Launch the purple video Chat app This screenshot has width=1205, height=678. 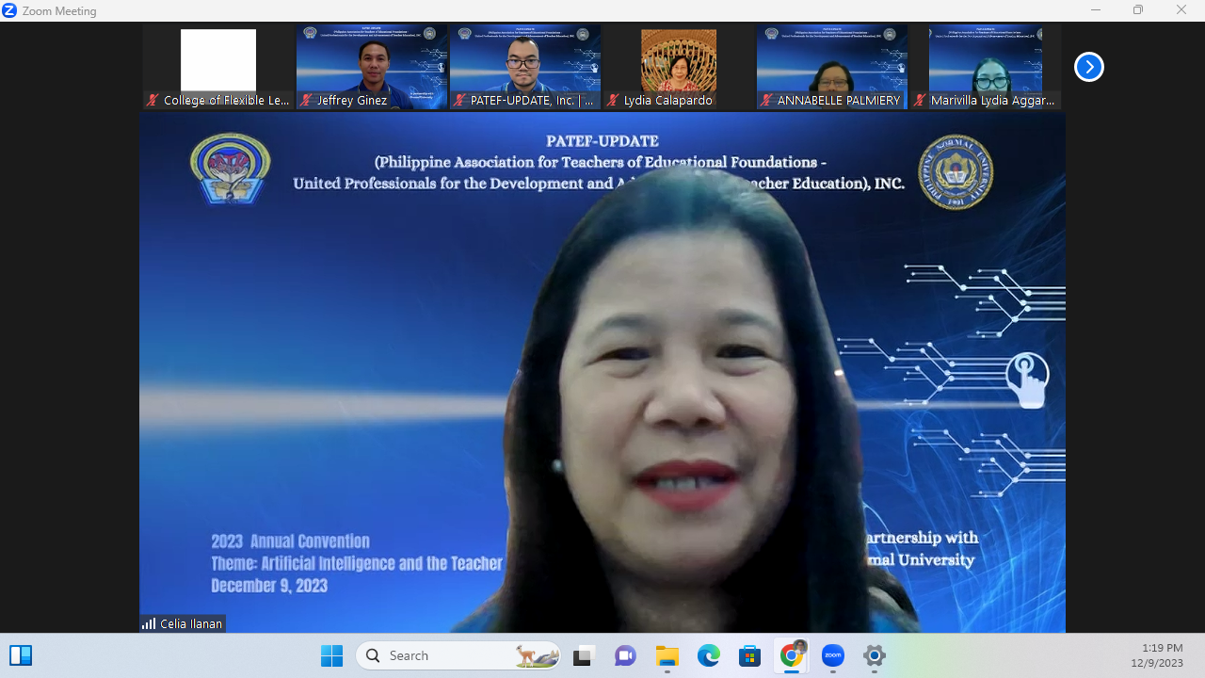click(x=625, y=655)
